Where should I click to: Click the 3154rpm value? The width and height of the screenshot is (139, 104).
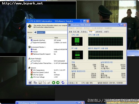click(x=57, y=75)
